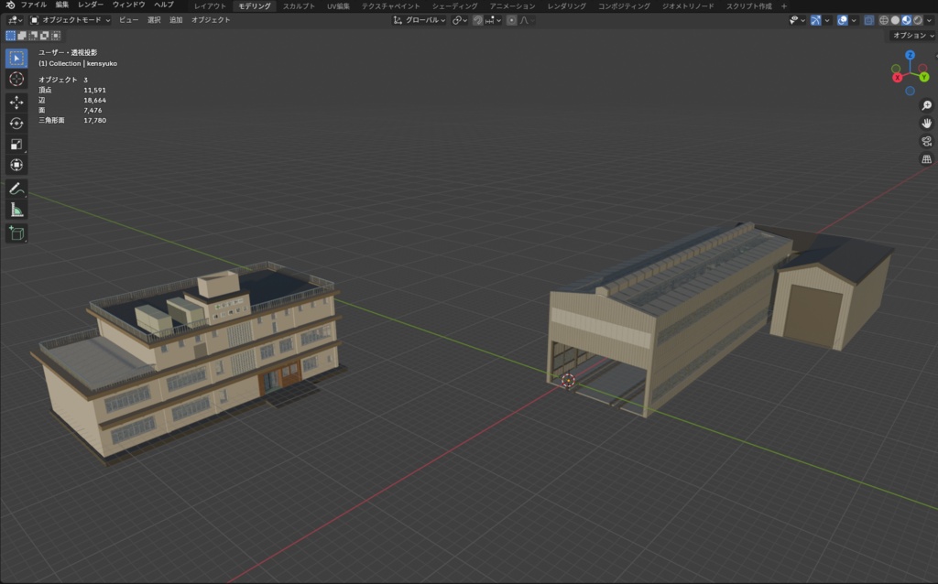The image size is (938, 584).
Task: Switch to solid viewport shading
Action: (x=896, y=20)
